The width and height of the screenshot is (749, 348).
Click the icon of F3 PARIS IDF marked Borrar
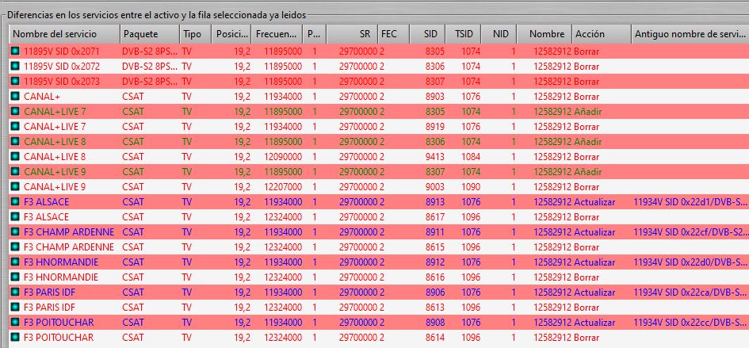pos(16,307)
